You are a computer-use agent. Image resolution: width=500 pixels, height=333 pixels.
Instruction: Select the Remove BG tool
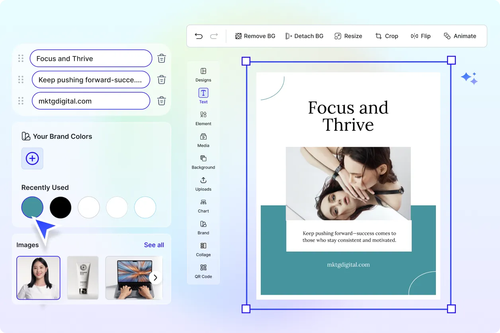[x=255, y=36]
